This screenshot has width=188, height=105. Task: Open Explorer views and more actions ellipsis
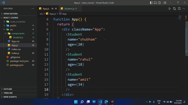pyautogui.click(x=33, y=8)
